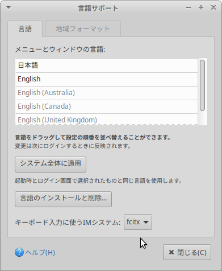The width and height of the screenshot is (222, 271).
Task: Open 言語のインストールと削除... dialog
Action: click(63, 199)
